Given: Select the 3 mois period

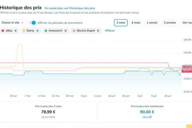Looking at the screenshot, I should pyautogui.click(x=121, y=23).
